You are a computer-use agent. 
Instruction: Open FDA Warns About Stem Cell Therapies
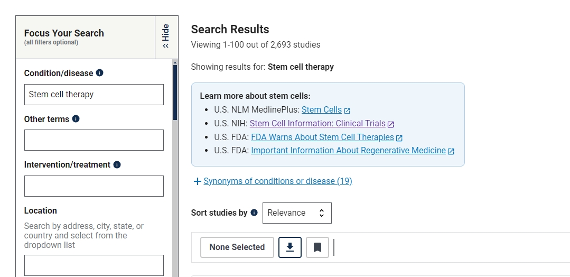322,137
